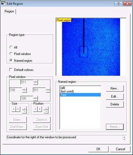Click the top pixel window value field 511
133x155 pixels.
pos(27,82)
